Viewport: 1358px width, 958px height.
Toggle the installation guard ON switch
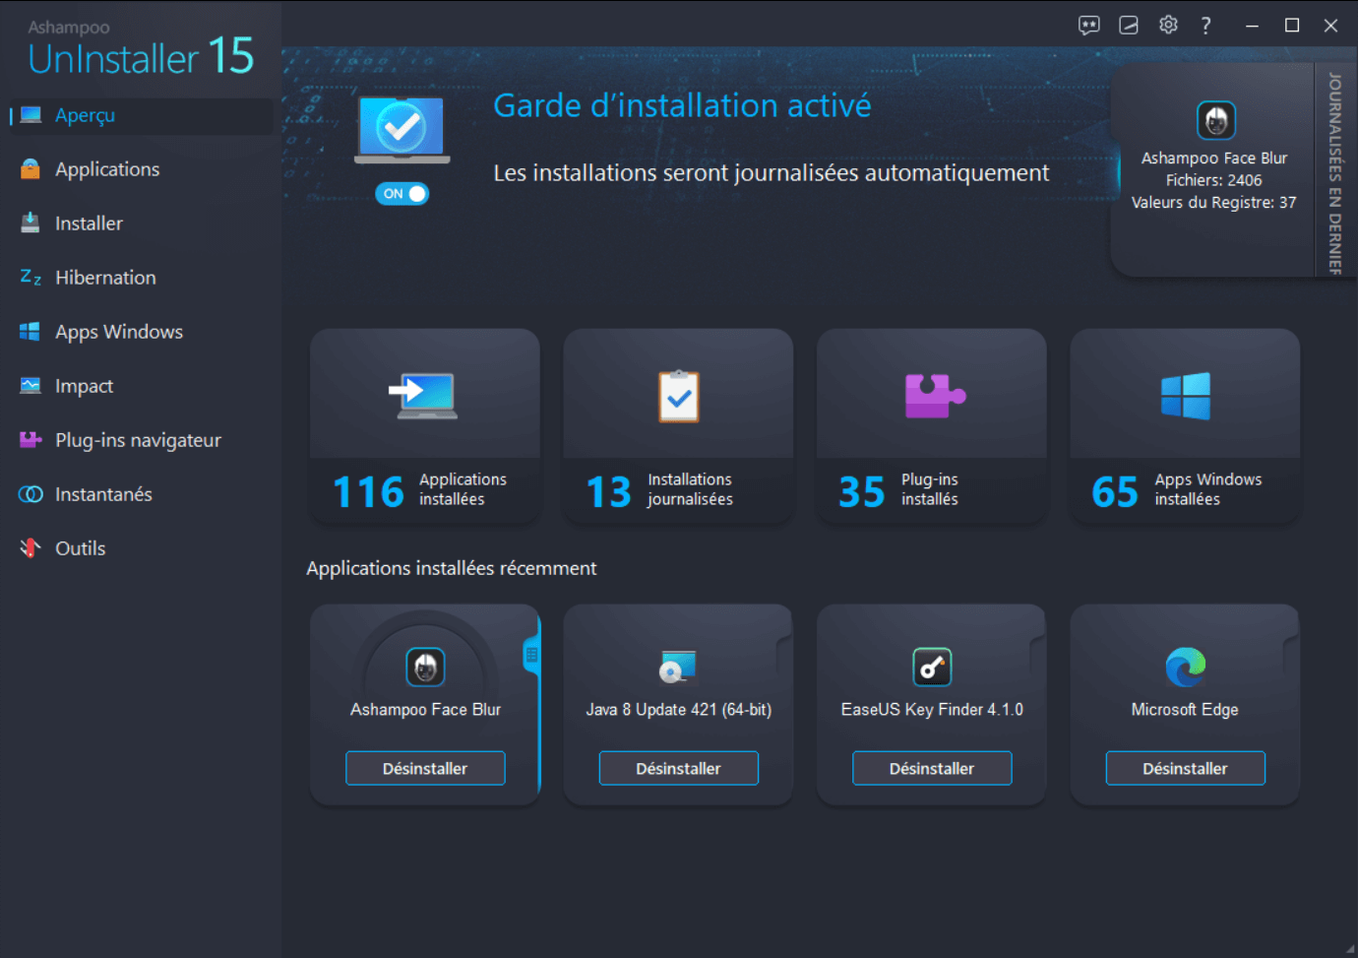pos(402,194)
